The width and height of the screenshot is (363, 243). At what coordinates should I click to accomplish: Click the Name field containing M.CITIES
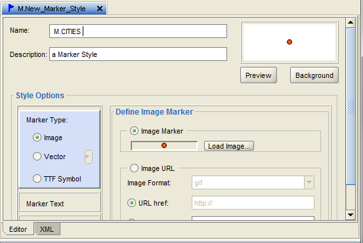[138, 31]
